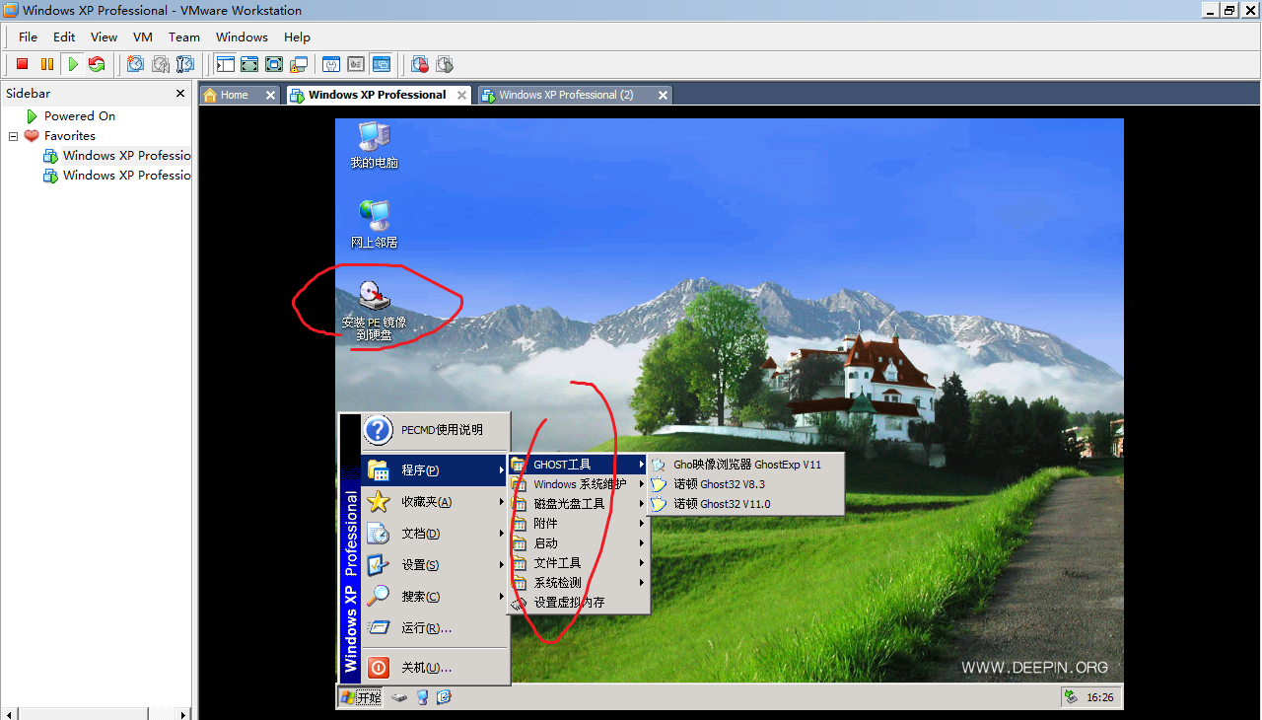The image size is (1262, 720).
Task: Collapse the Favorites tree node
Action: click(14, 136)
